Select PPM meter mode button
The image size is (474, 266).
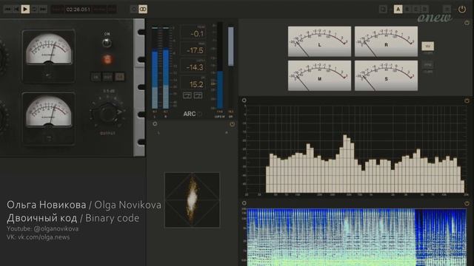428,65
